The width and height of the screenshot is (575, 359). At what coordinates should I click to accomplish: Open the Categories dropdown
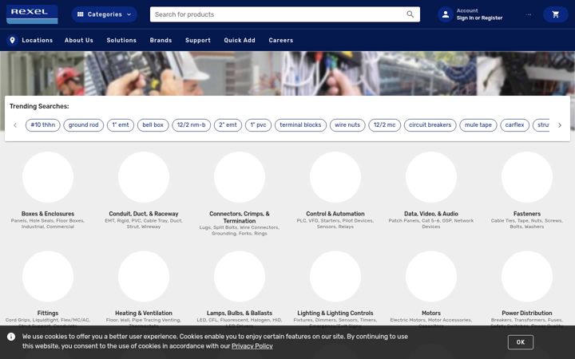pyautogui.click(x=105, y=14)
